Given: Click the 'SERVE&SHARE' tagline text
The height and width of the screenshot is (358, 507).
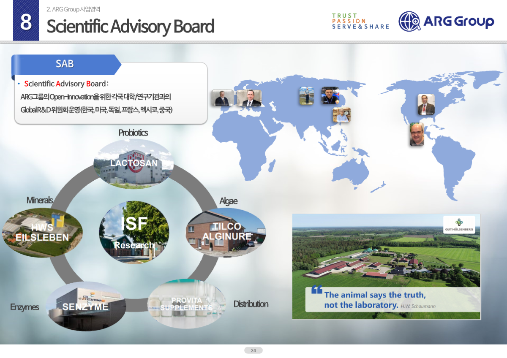Looking at the screenshot, I should click(x=361, y=27).
